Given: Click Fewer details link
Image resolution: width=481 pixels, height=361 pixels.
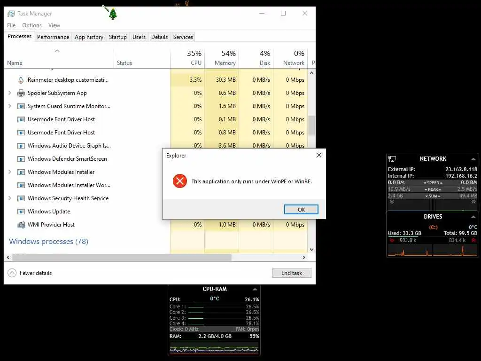Looking at the screenshot, I should [36, 273].
